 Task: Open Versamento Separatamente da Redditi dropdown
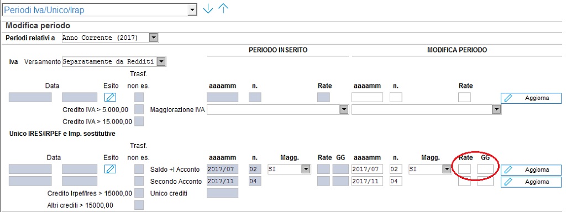point(162,61)
